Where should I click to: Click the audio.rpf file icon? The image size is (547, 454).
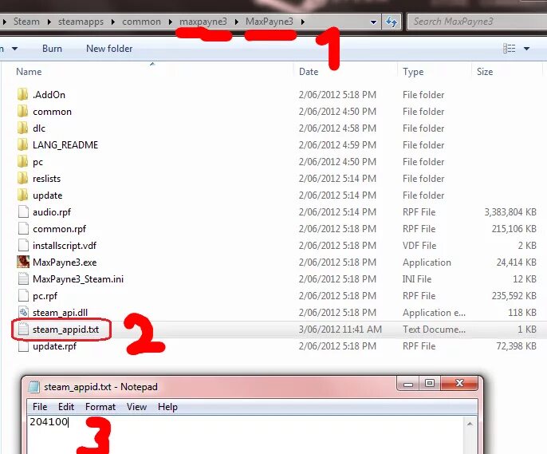[x=23, y=211]
